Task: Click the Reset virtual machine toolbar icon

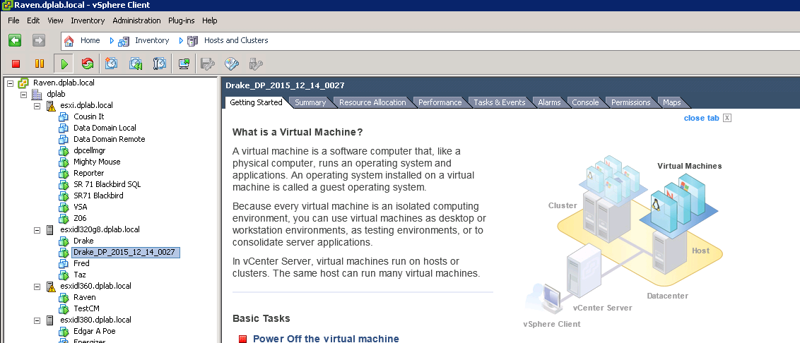Action: [x=87, y=64]
